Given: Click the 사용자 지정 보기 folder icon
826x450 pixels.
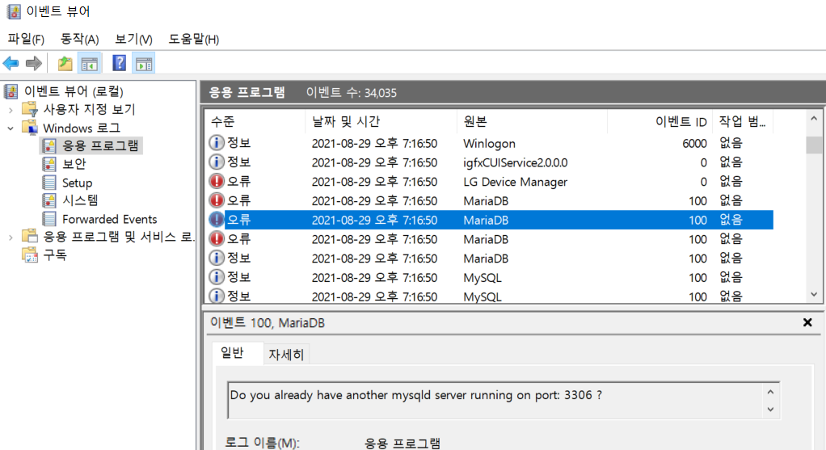Looking at the screenshot, I should click(x=30, y=110).
